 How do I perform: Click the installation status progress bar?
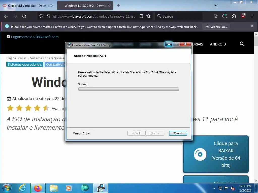click(128, 89)
